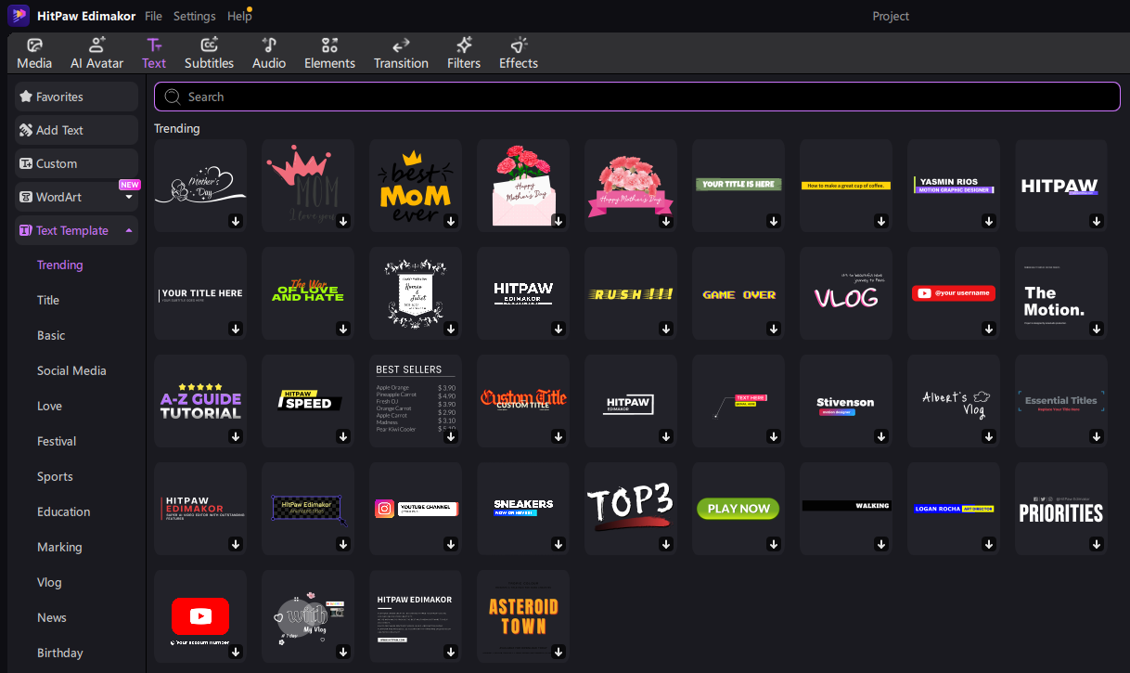Download the 'RUSH !!!' template
Screen dimensions: 1130x673
(666, 329)
